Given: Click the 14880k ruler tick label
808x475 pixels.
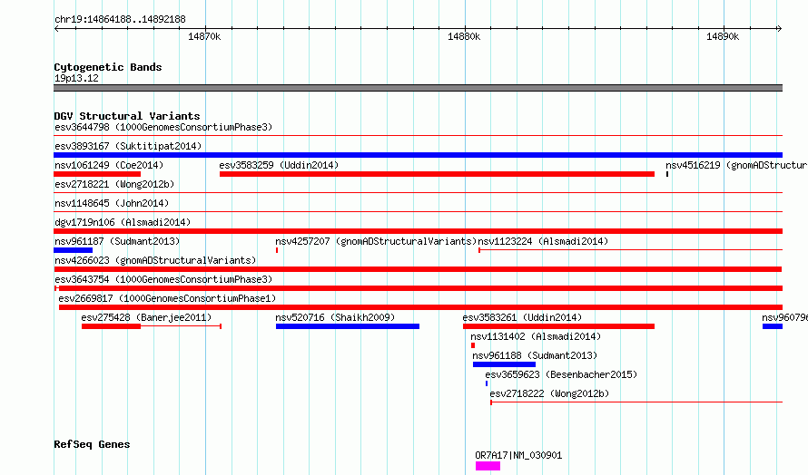Looking at the screenshot, I should tap(464, 36).
